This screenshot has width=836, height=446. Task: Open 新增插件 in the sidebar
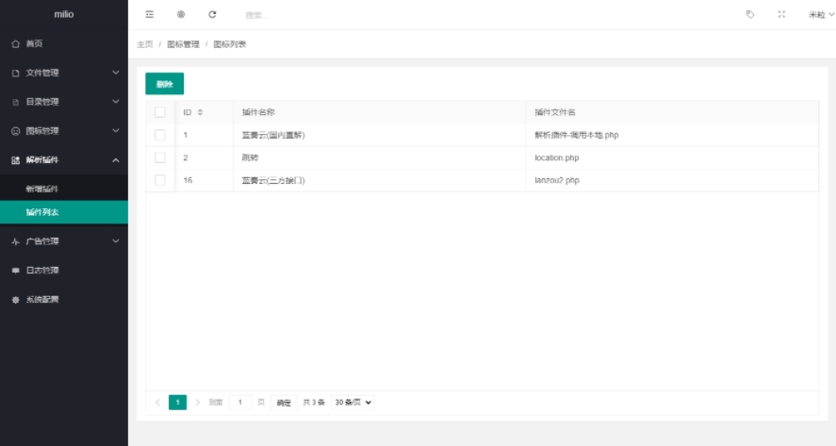(42, 190)
